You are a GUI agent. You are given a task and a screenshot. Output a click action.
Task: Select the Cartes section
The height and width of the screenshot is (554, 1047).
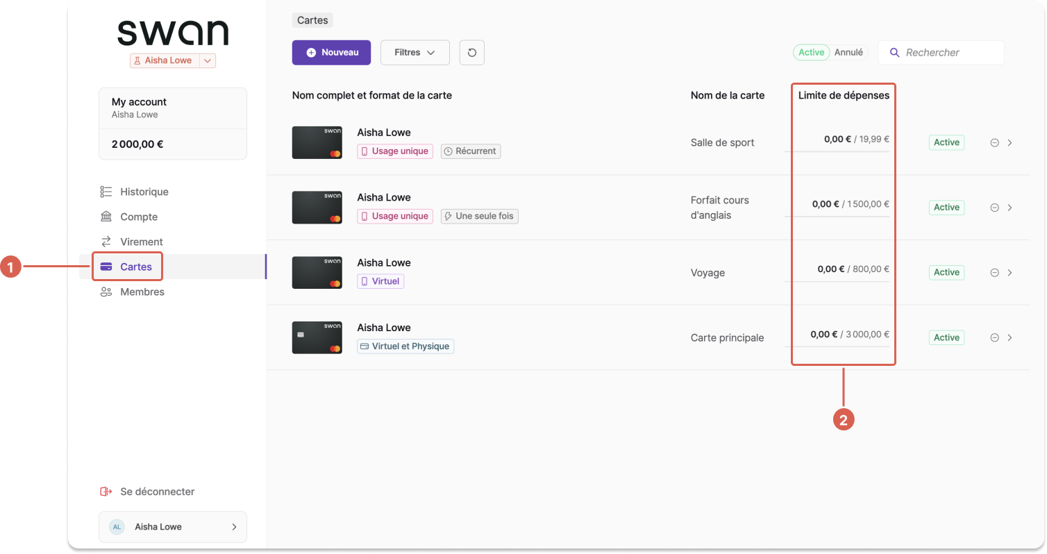(173, 267)
